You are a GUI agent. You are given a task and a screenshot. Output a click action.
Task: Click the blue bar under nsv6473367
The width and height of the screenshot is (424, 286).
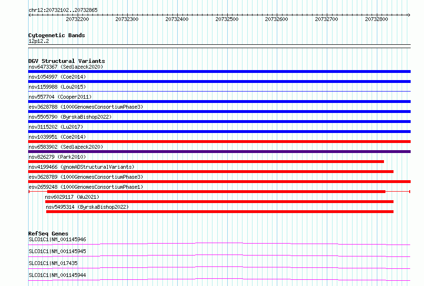pyautogui.click(x=219, y=71)
